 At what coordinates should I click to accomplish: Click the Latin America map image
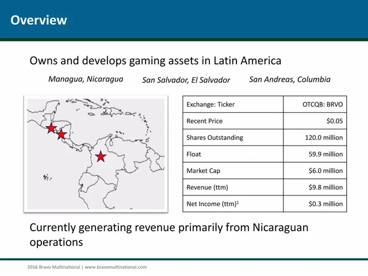(96, 154)
